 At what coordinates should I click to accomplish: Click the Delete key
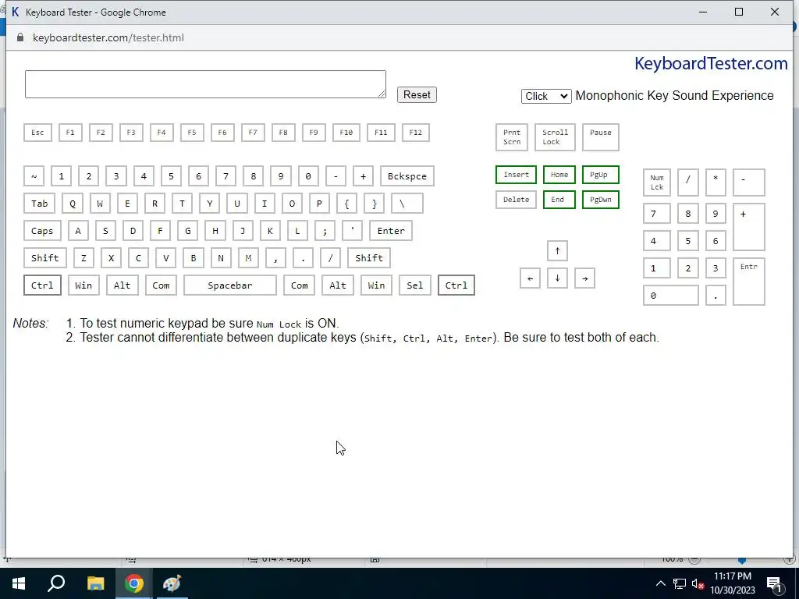tap(517, 200)
